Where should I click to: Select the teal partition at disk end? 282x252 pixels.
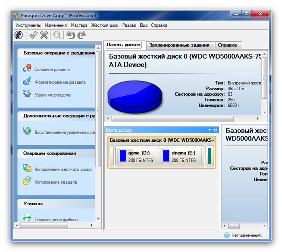pyautogui.click(x=209, y=156)
